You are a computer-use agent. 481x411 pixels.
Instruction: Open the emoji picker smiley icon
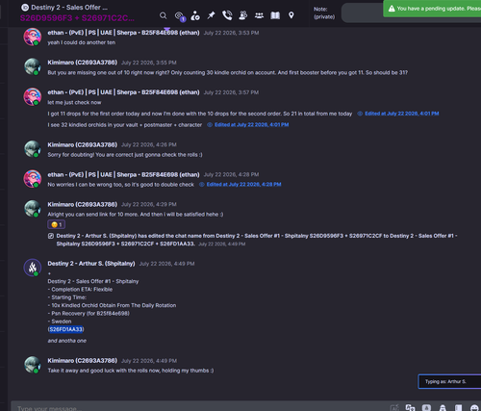474,408
